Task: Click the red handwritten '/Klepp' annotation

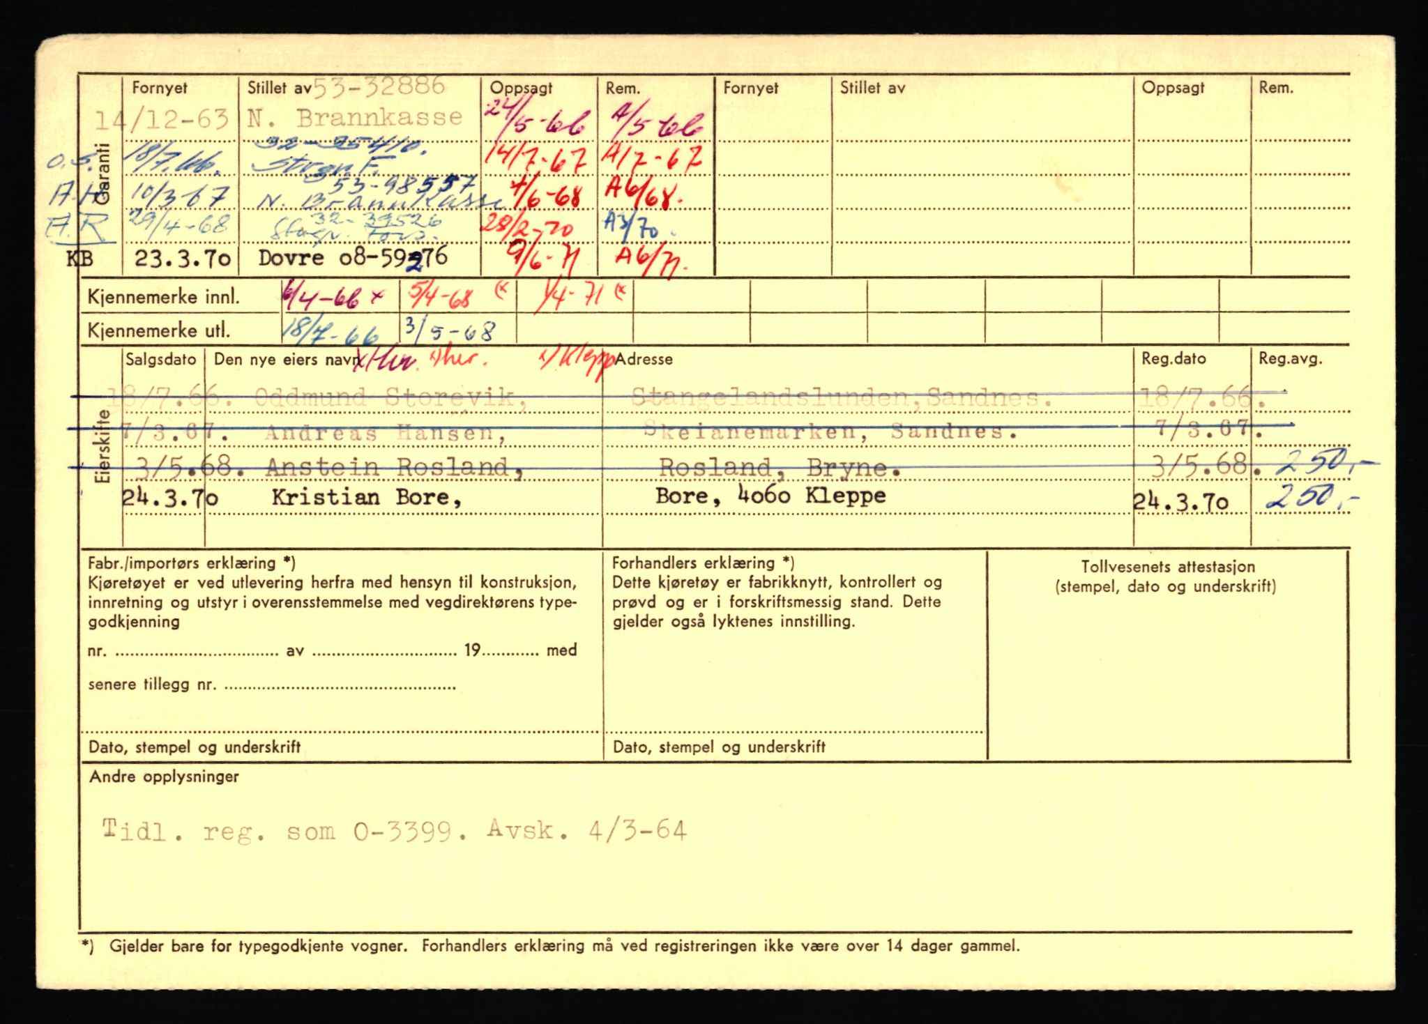Action: [x=577, y=360]
